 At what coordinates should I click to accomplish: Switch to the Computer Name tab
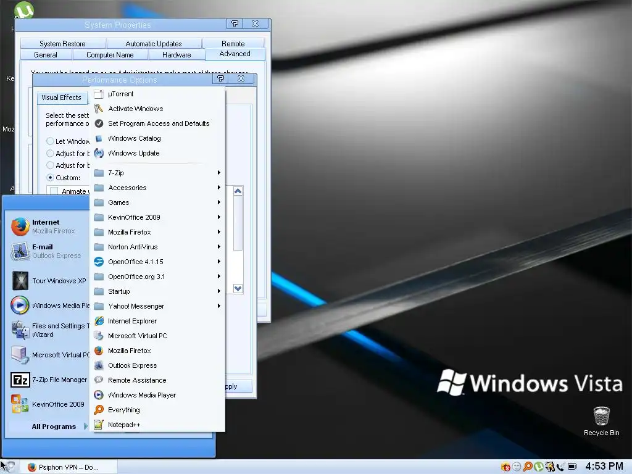[x=110, y=55]
